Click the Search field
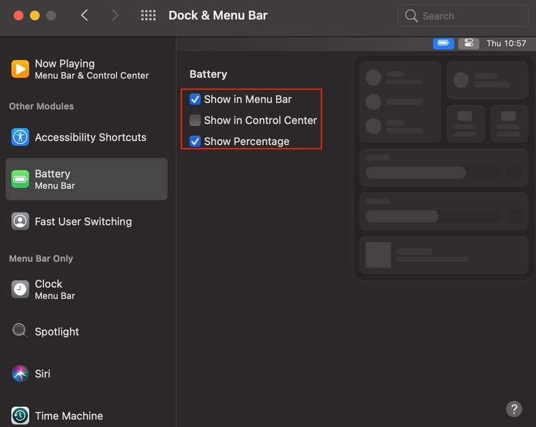 (463, 16)
